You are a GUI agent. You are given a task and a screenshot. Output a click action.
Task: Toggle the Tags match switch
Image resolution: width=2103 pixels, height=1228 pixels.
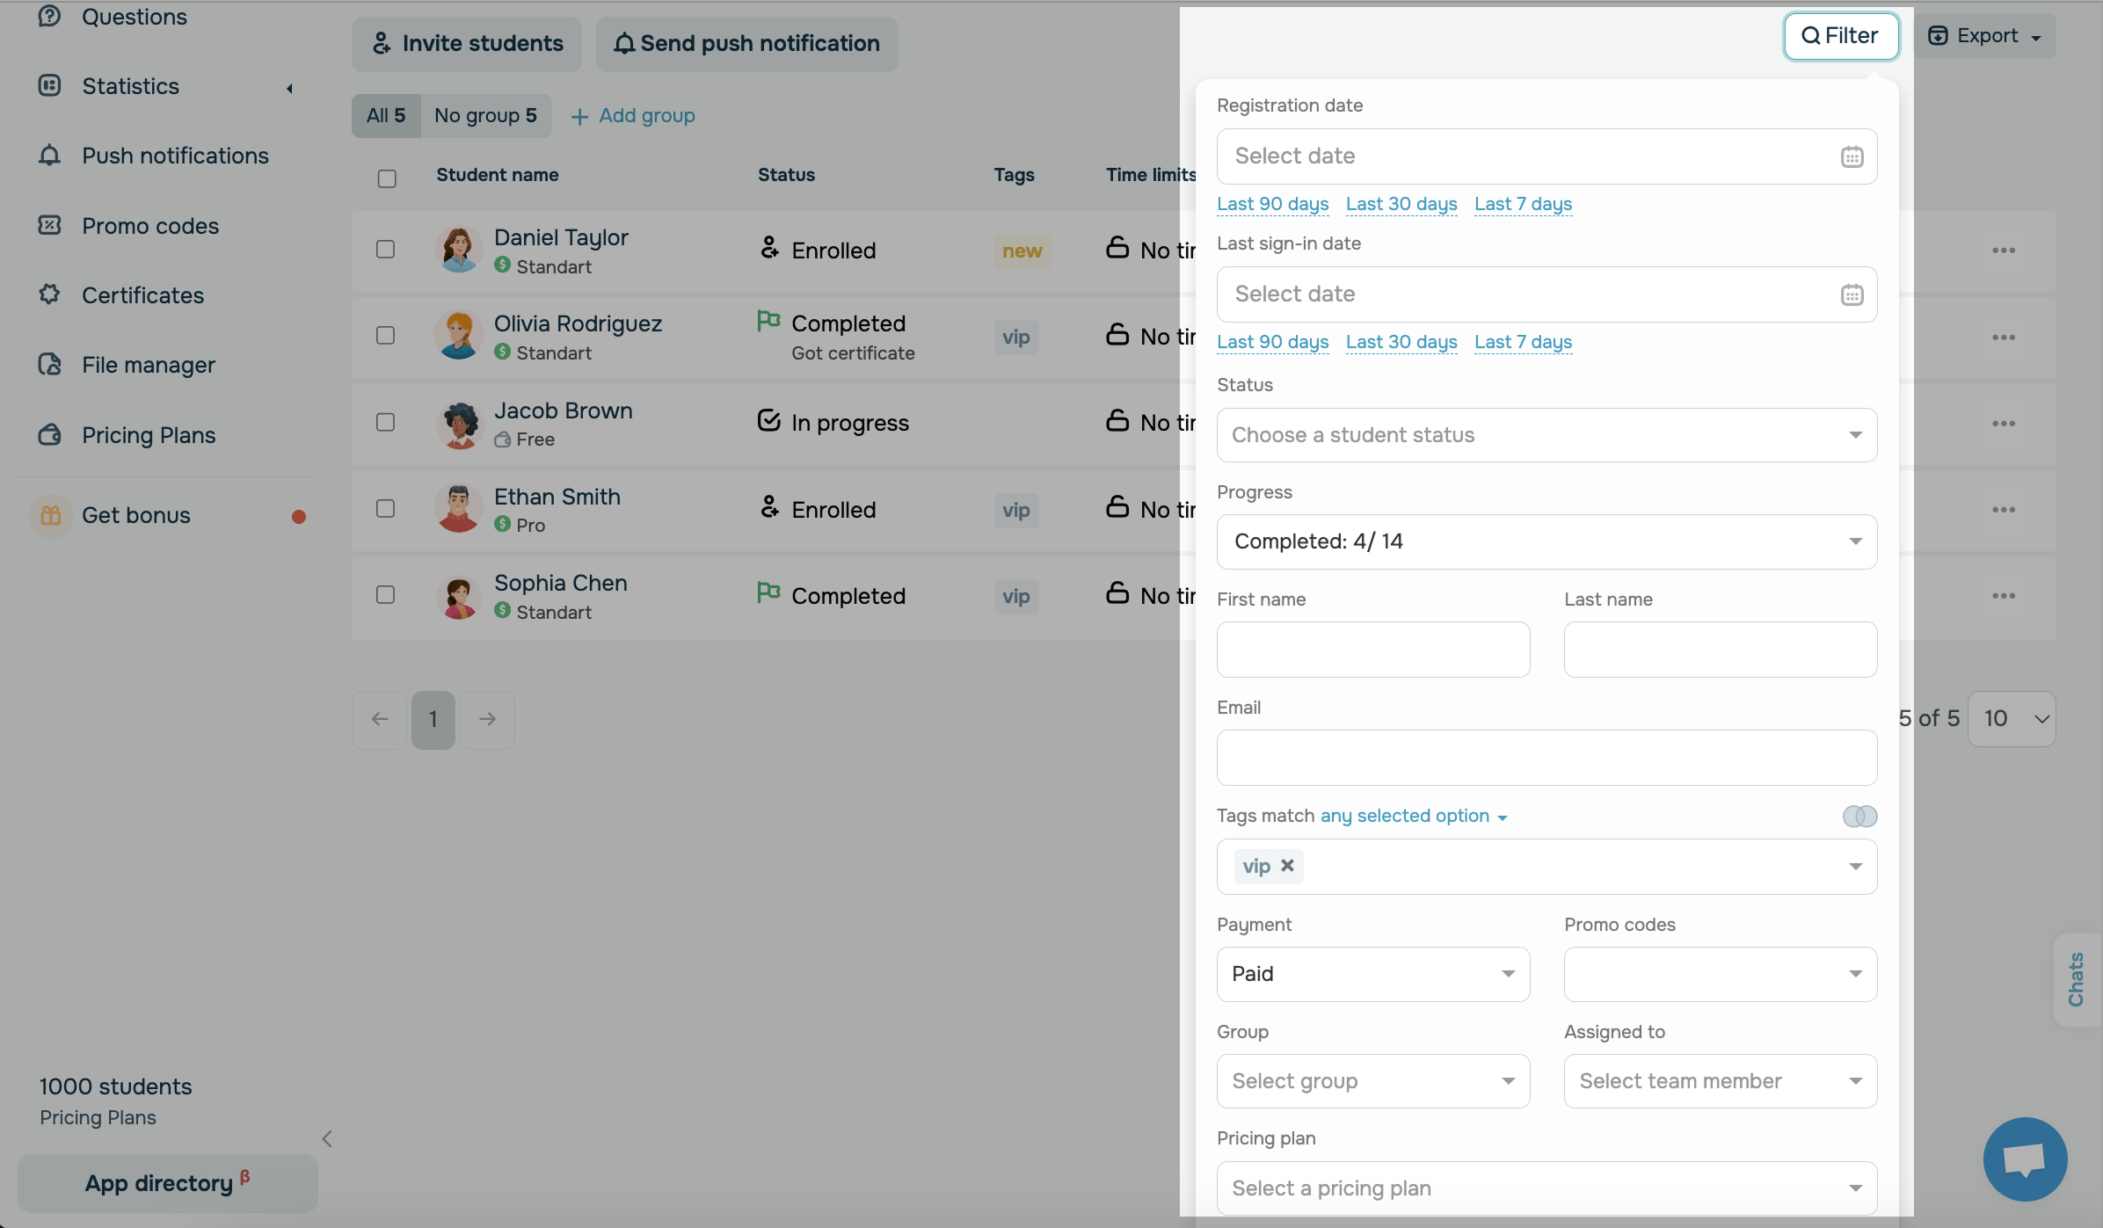(x=1859, y=817)
